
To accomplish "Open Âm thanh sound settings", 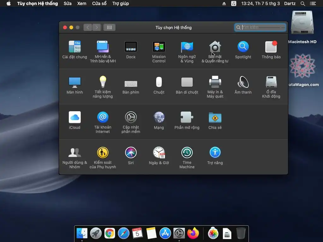I will click(x=243, y=85).
